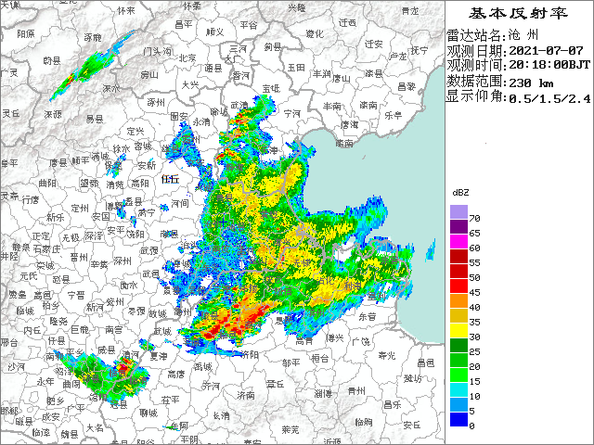Image resolution: width=594 pixels, height=445 pixels.
Task: Click the 基本反射率 title text
Action: (517, 13)
